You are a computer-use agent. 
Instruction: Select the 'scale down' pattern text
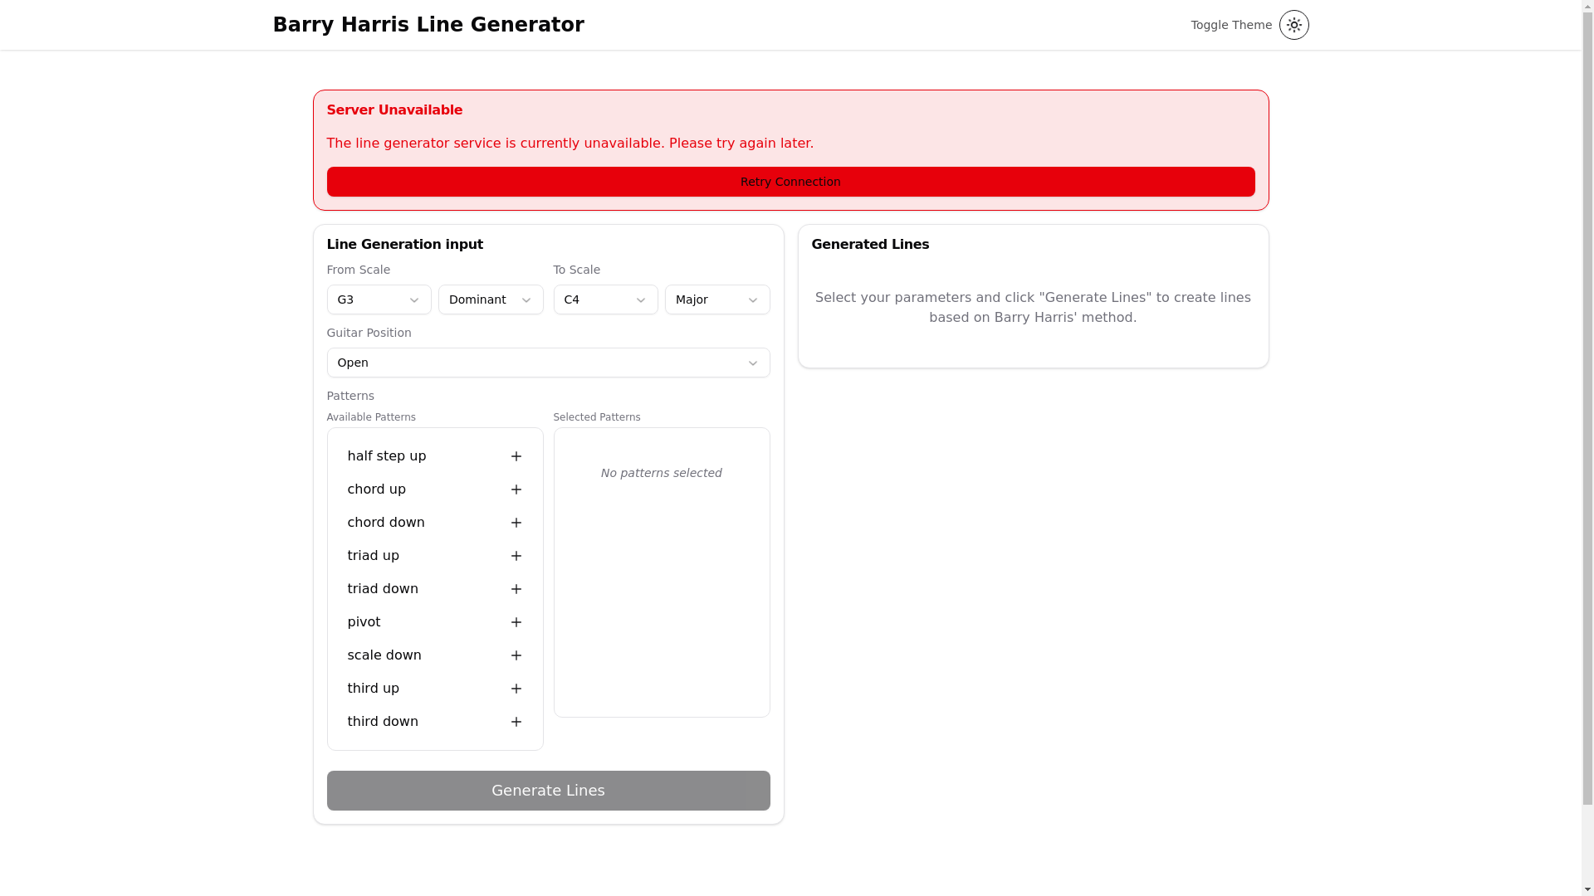[x=384, y=655]
